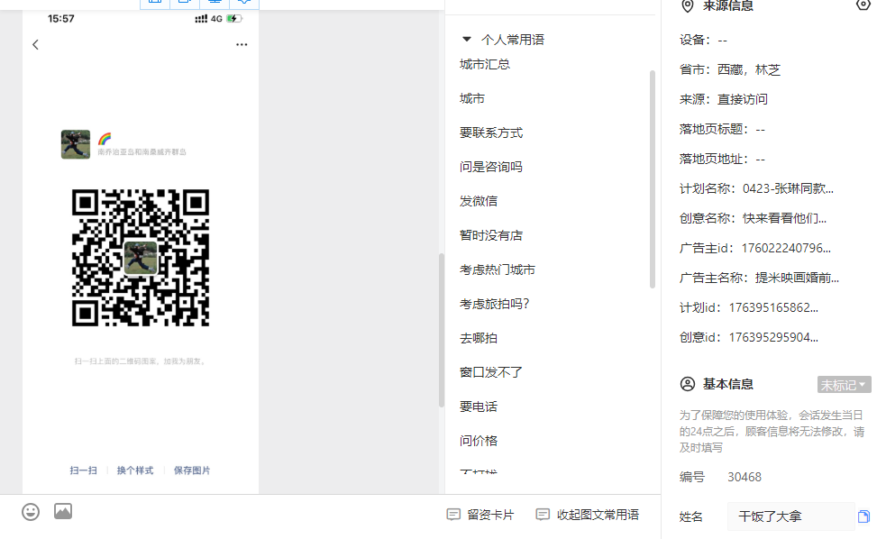Click the 留资卡片 card icon
Image resolution: width=886 pixels, height=539 pixels.
(x=453, y=515)
